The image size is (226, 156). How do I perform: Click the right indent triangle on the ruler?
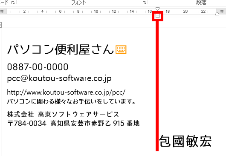(x=217, y=14)
